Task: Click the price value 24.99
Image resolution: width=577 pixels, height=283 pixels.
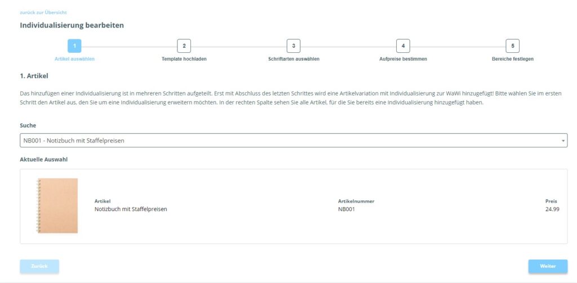Action: click(552, 209)
